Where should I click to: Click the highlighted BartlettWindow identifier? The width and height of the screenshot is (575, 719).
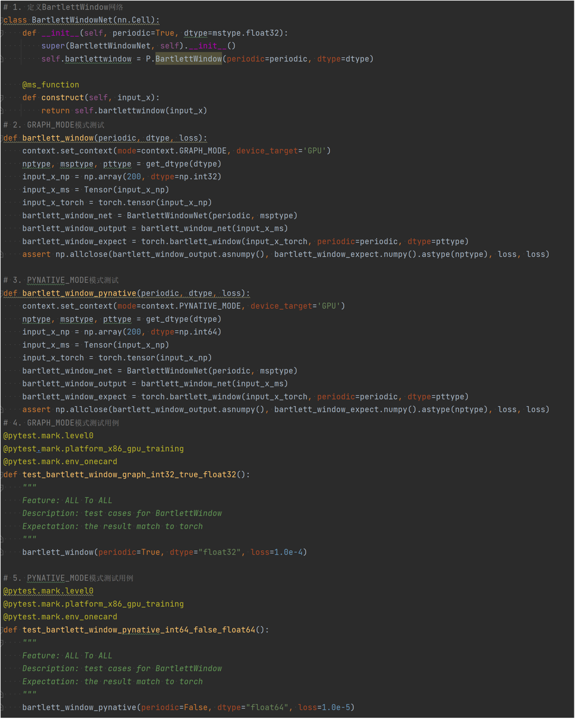189,59
